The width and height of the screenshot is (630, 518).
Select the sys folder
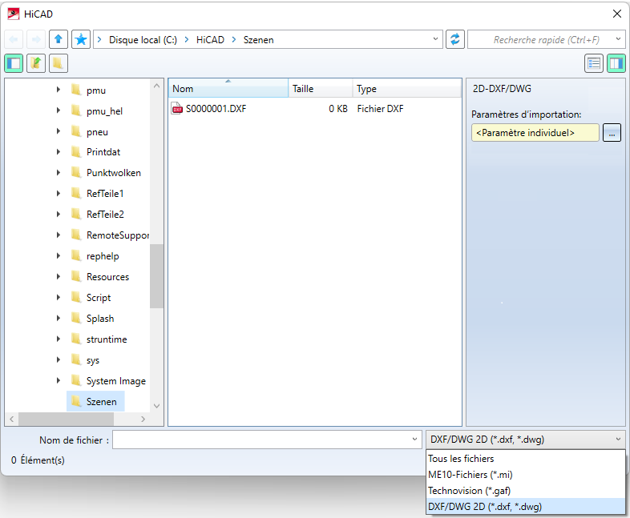(x=93, y=360)
